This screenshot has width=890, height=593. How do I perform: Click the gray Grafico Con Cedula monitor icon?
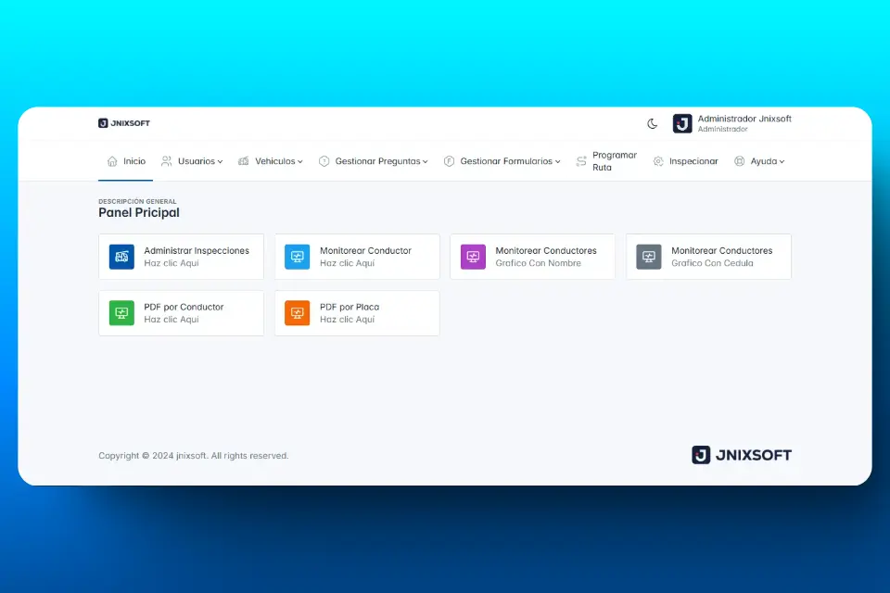tap(648, 257)
